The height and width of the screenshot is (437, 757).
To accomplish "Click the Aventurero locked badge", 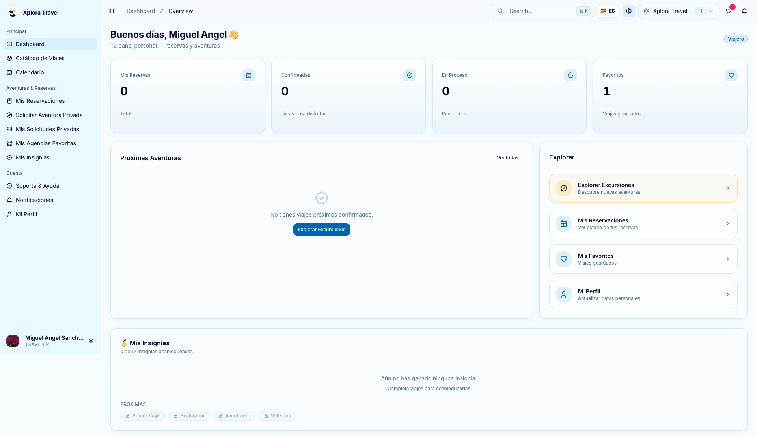I will (x=234, y=416).
